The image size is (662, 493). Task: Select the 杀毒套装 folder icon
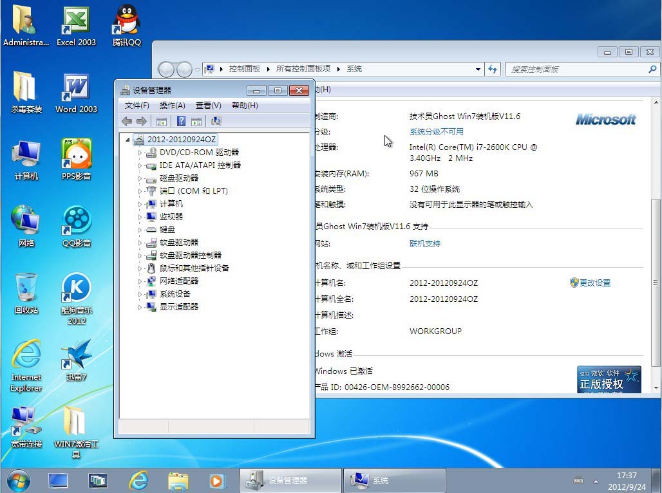click(x=26, y=91)
